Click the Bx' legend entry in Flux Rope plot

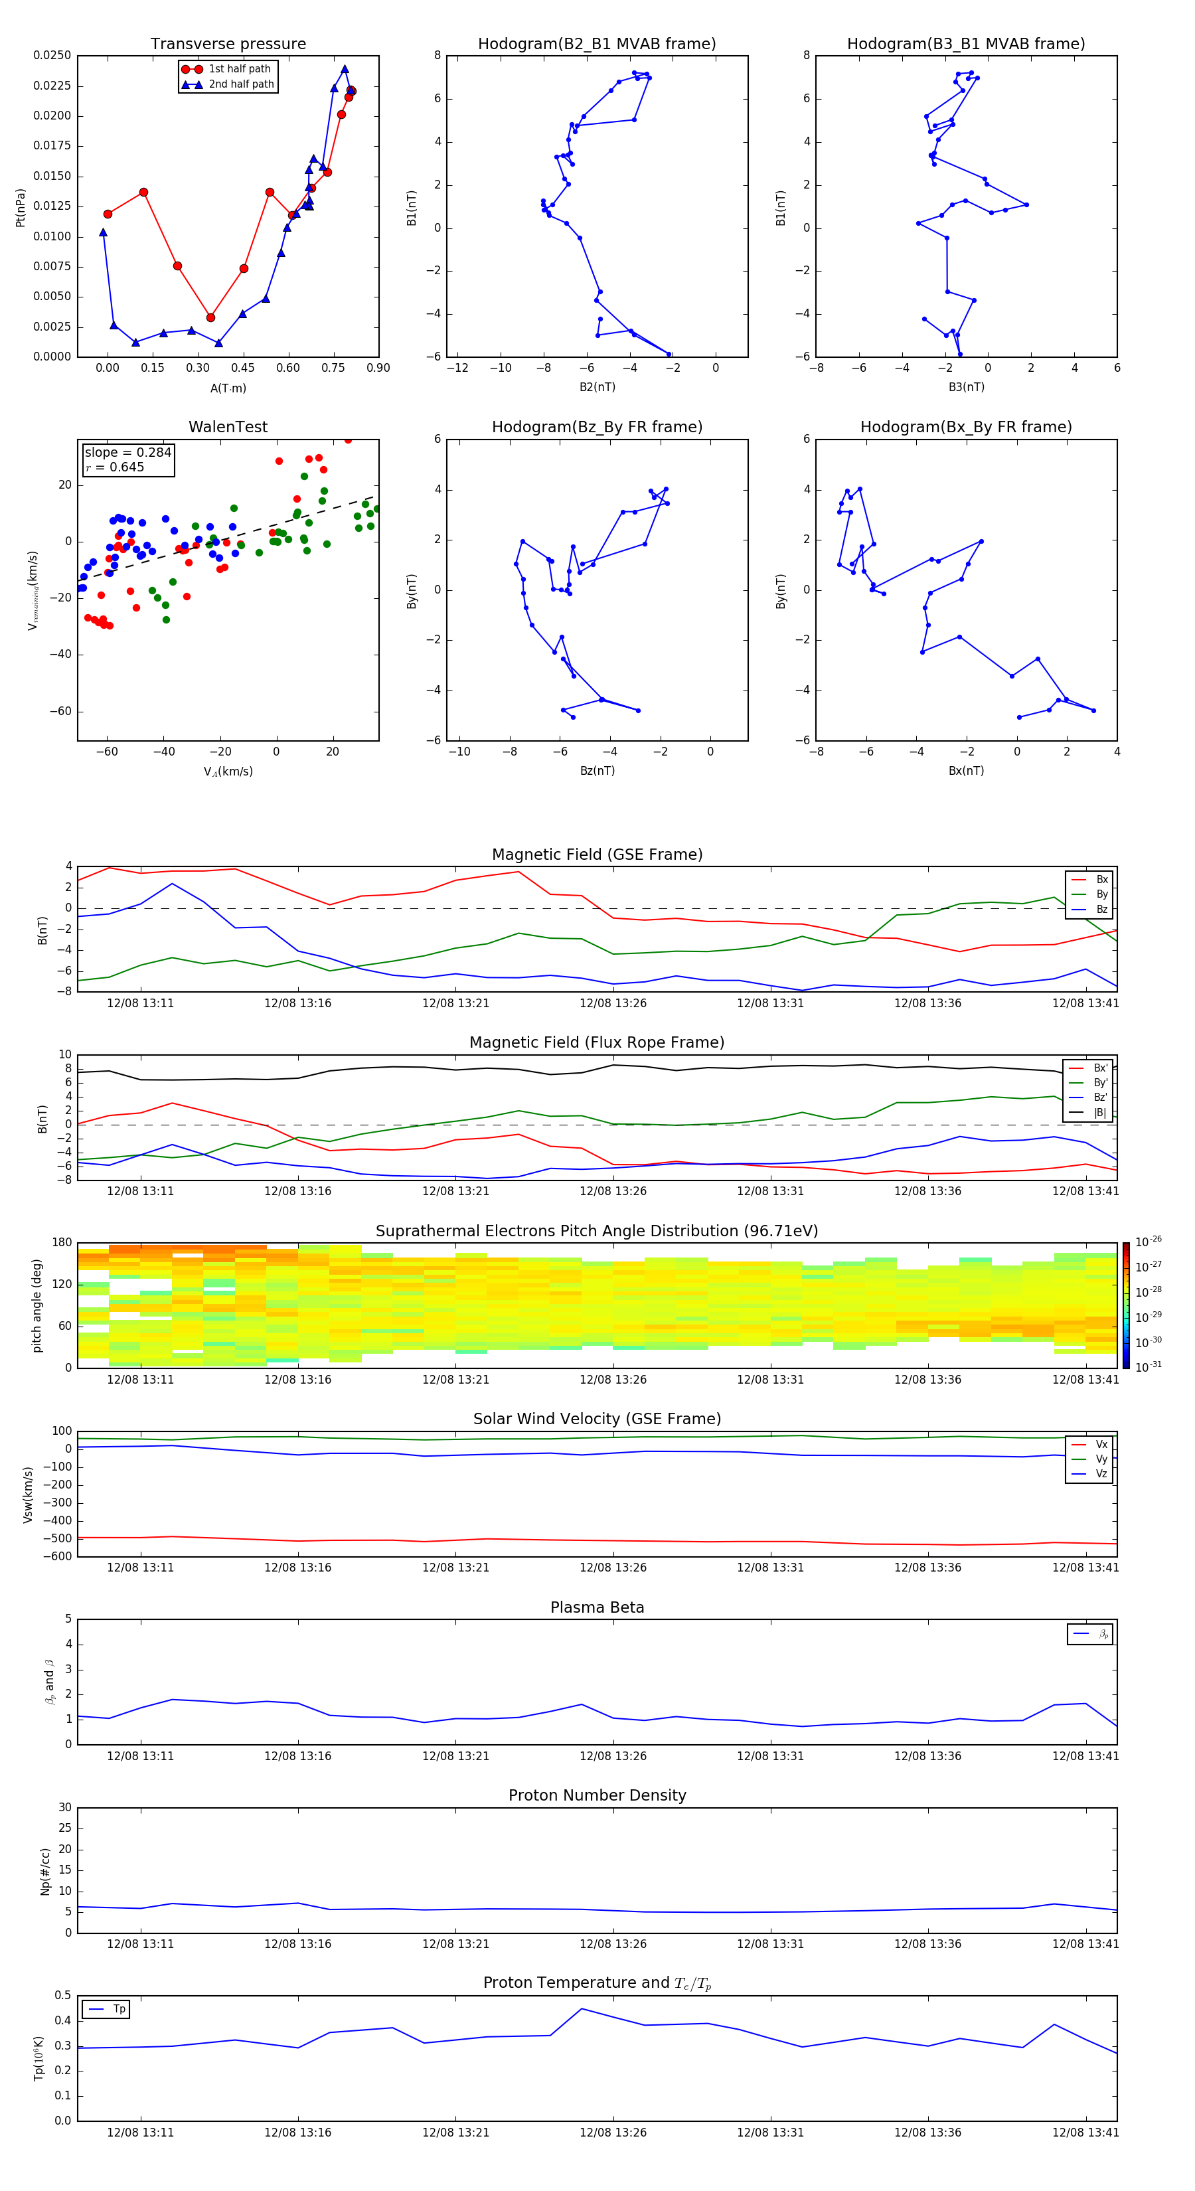[x=1088, y=1068]
